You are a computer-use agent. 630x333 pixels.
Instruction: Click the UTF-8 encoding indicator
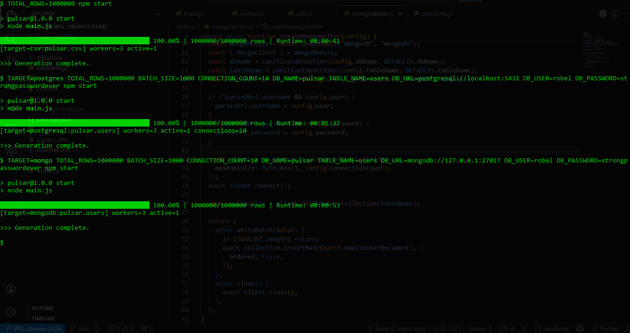click(x=506, y=328)
